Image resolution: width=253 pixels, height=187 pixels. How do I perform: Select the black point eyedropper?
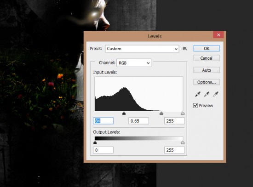coord(198,94)
